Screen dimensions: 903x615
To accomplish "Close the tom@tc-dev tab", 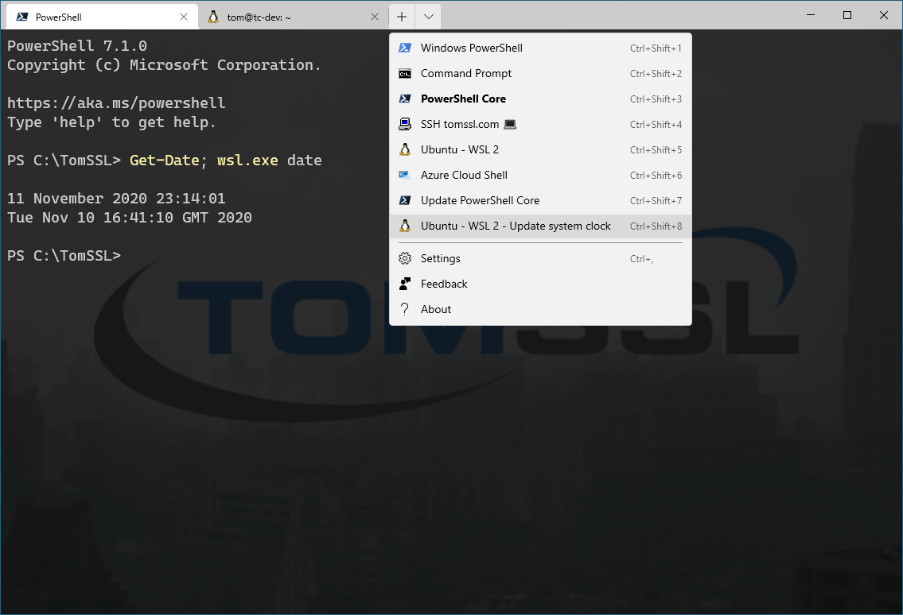I will pos(376,17).
